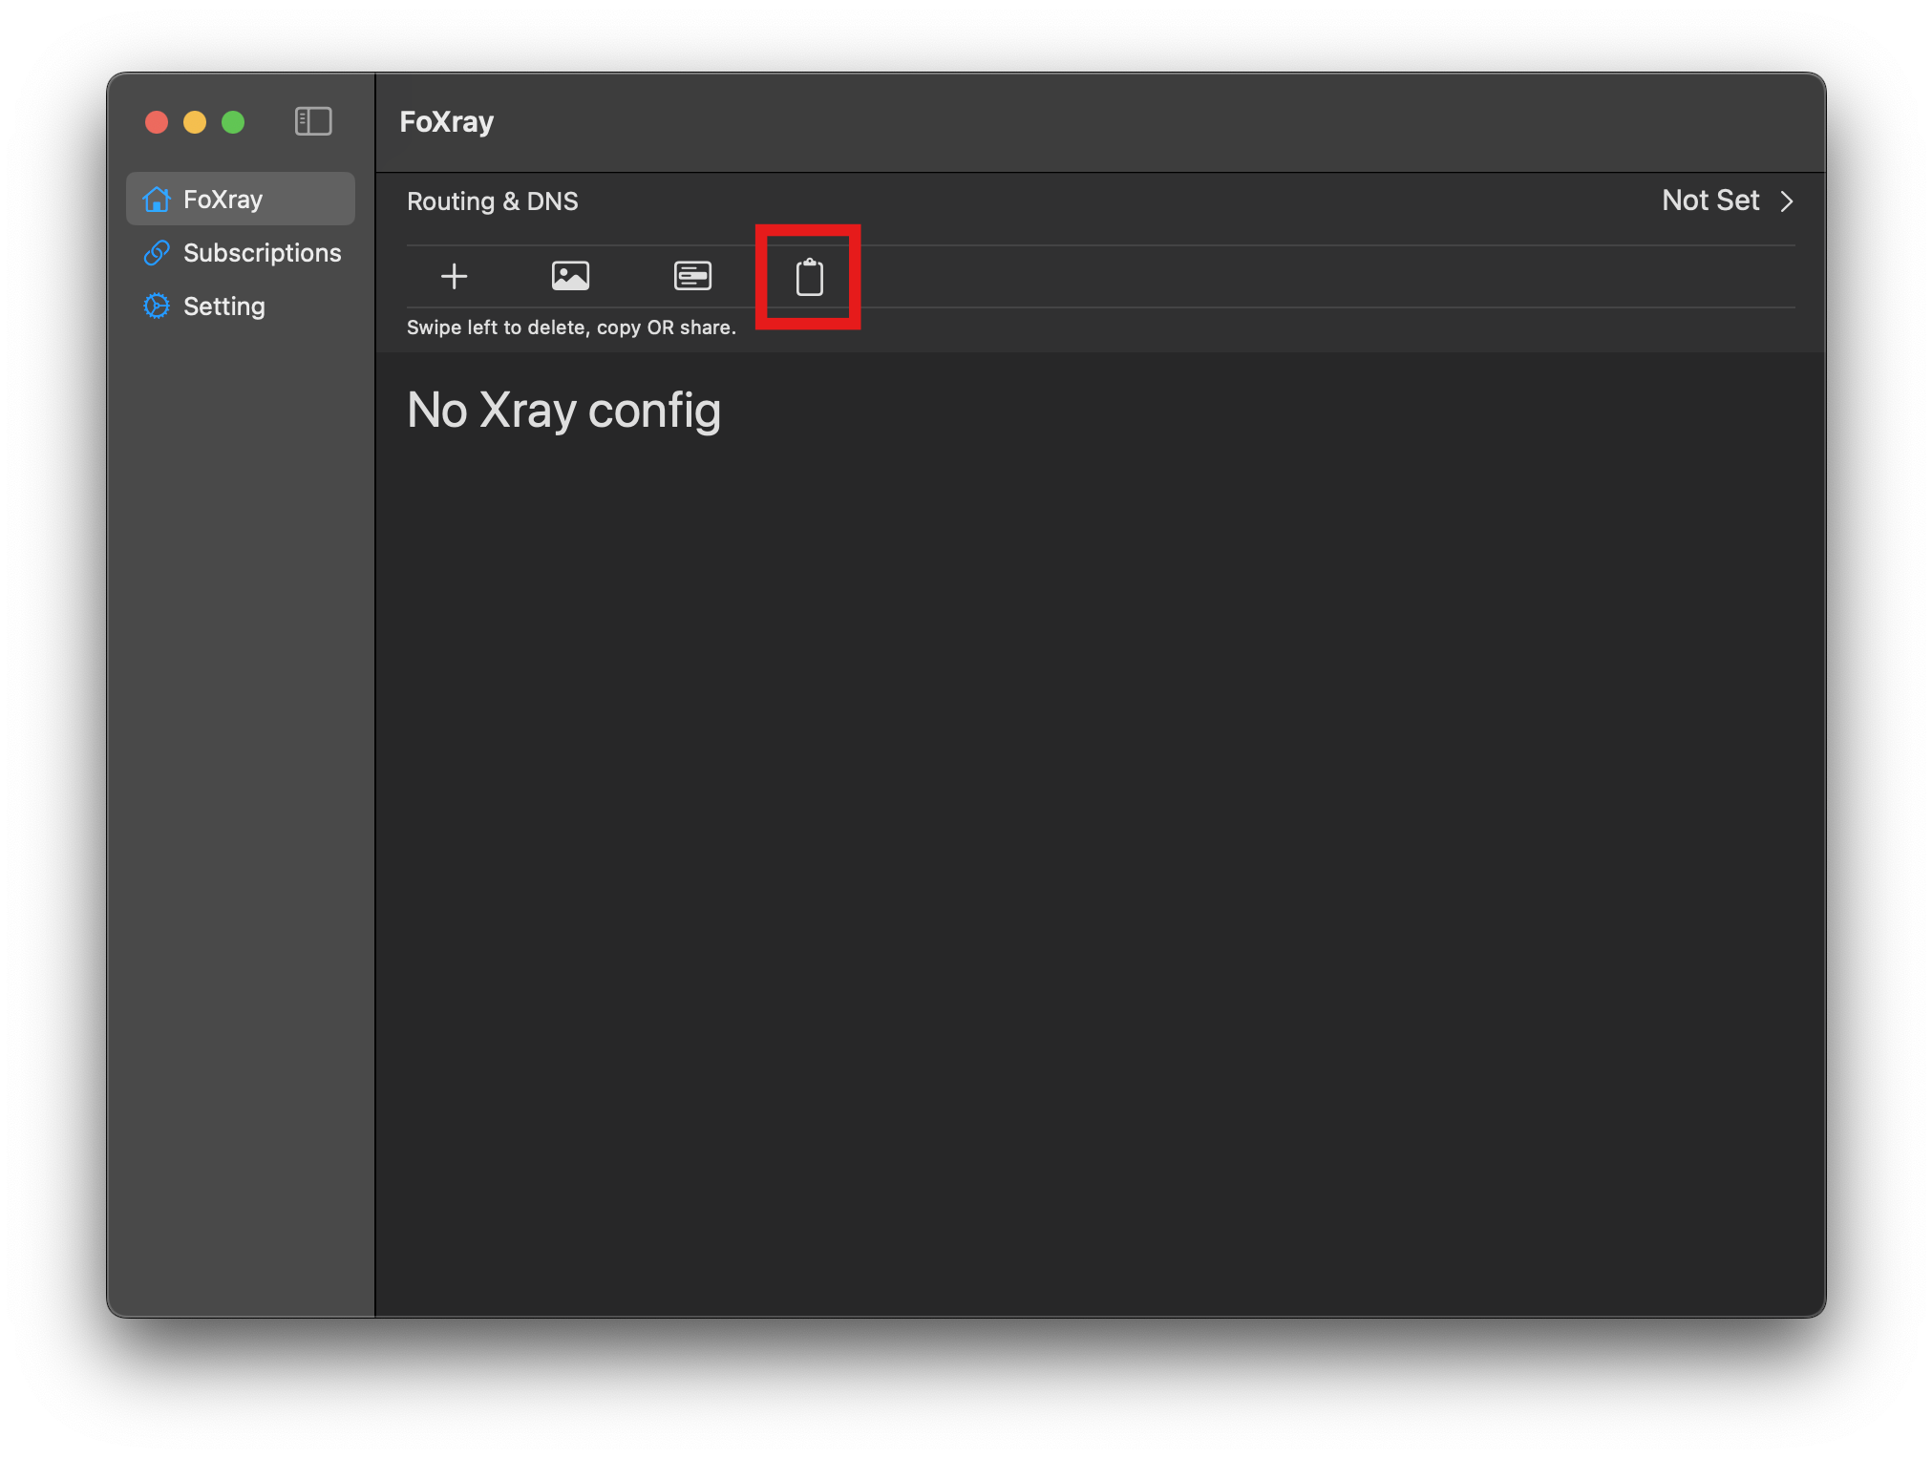Screen dimensions: 1932x1458
Task: Open the Subscriptions sidebar item
Action: click(x=262, y=253)
